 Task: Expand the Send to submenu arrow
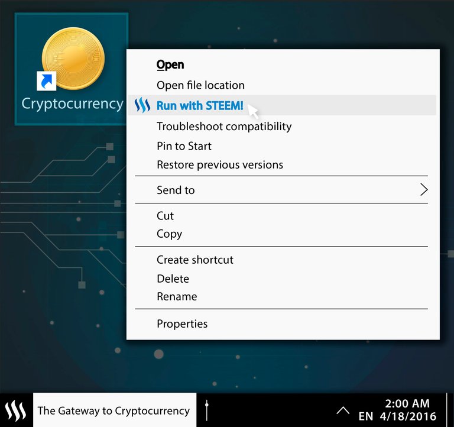424,190
